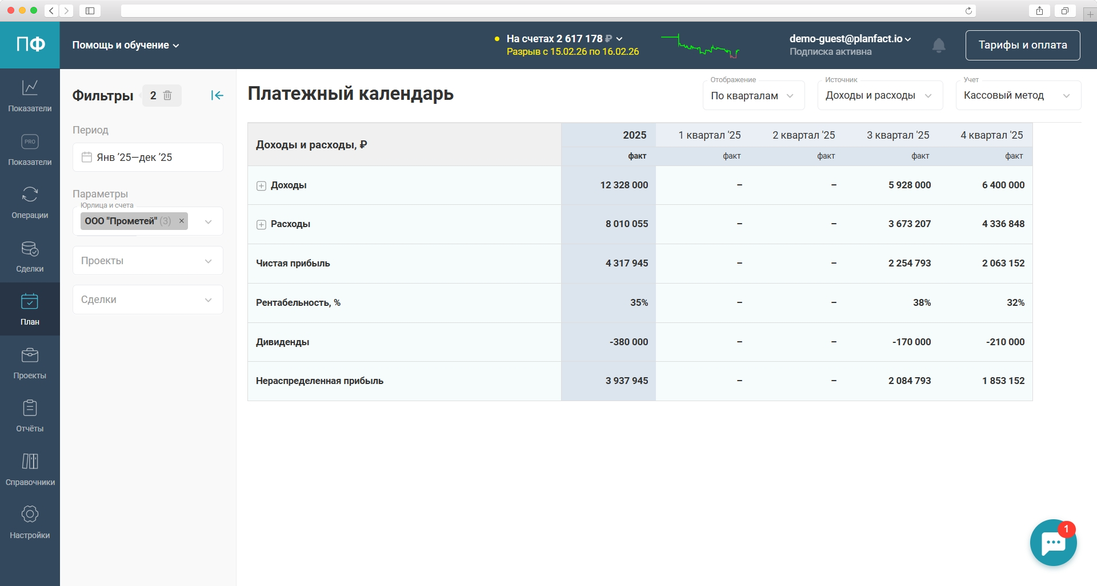
Task: Go to Проекты in the sidebar
Action: [x=30, y=362]
